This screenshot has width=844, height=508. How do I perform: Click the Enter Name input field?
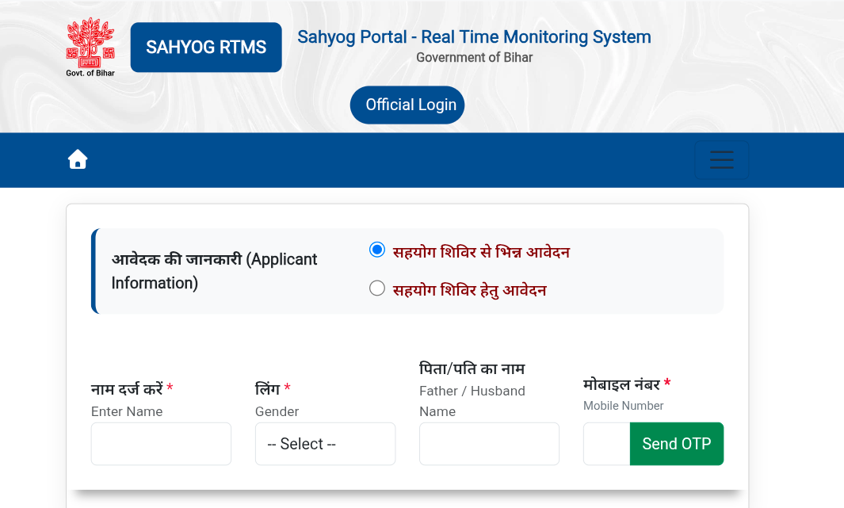[x=161, y=444]
